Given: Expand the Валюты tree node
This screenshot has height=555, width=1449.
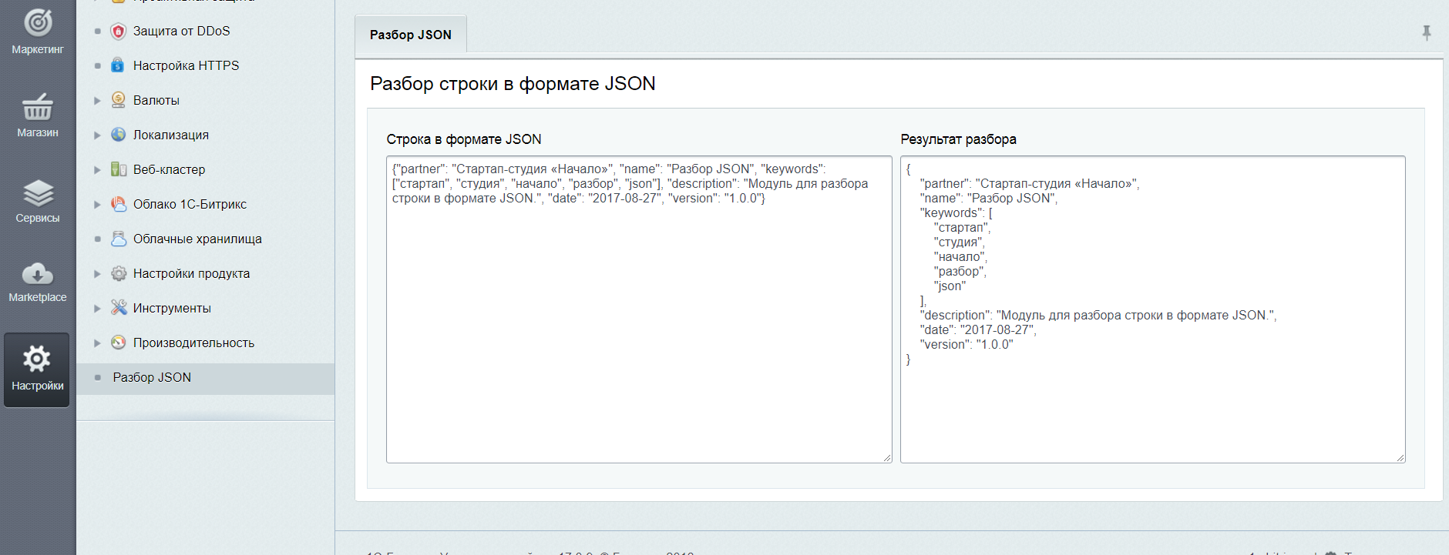Looking at the screenshot, I should (97, 101).
